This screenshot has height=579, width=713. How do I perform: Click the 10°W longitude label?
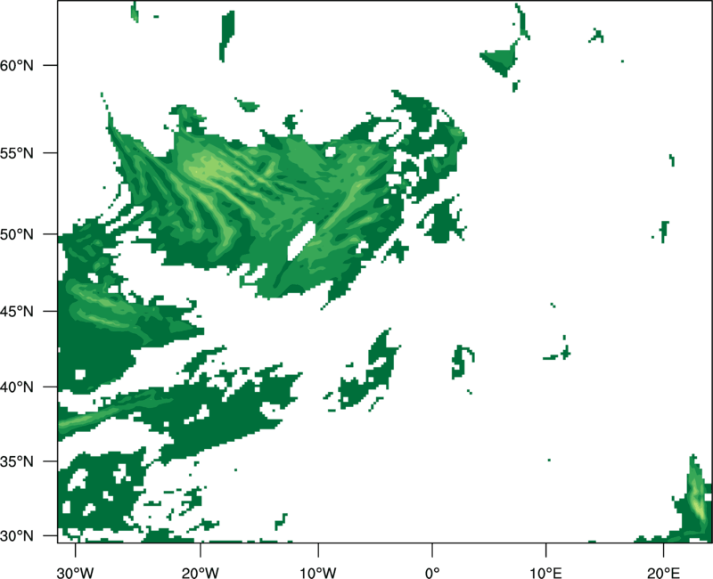[318, 573]
